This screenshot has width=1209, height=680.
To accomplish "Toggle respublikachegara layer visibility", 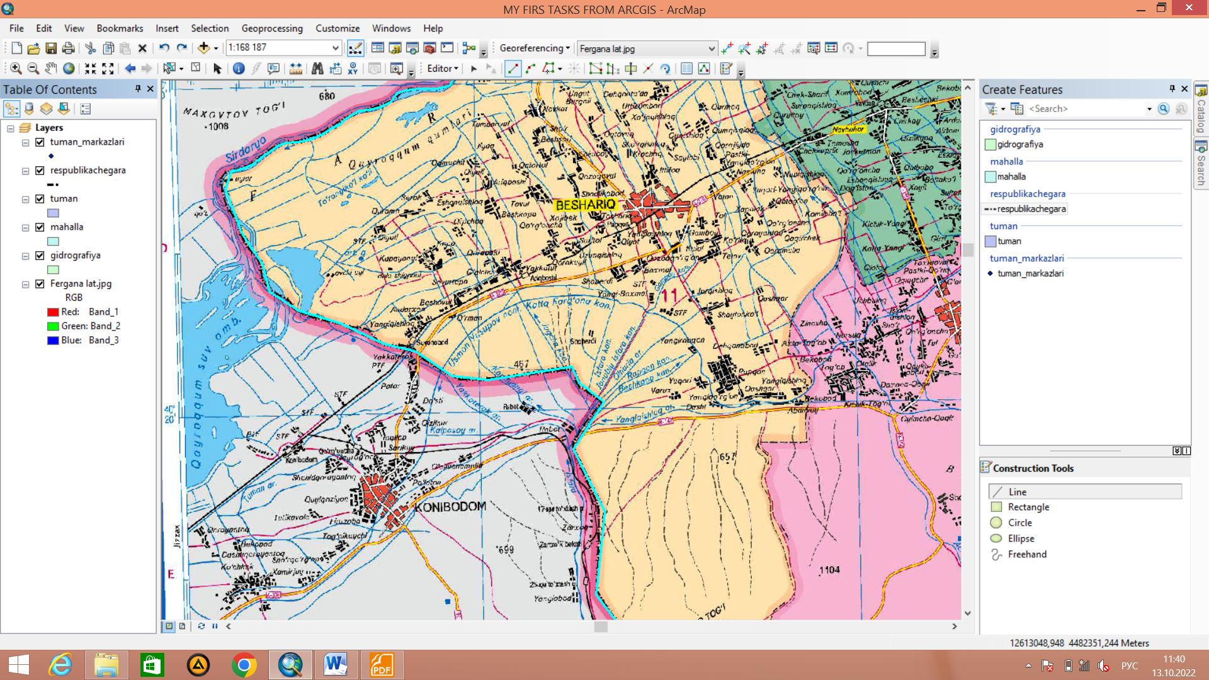I will click(40, 171).
